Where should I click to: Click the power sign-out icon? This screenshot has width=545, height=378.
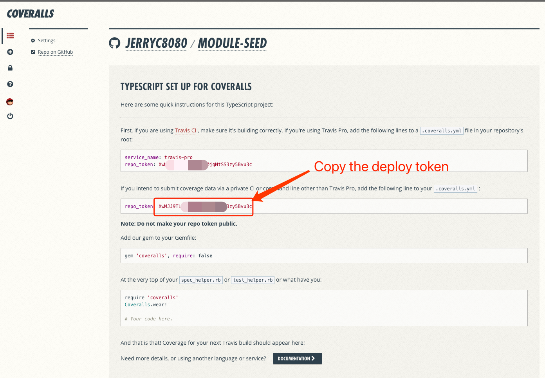(x=10, y=116)
